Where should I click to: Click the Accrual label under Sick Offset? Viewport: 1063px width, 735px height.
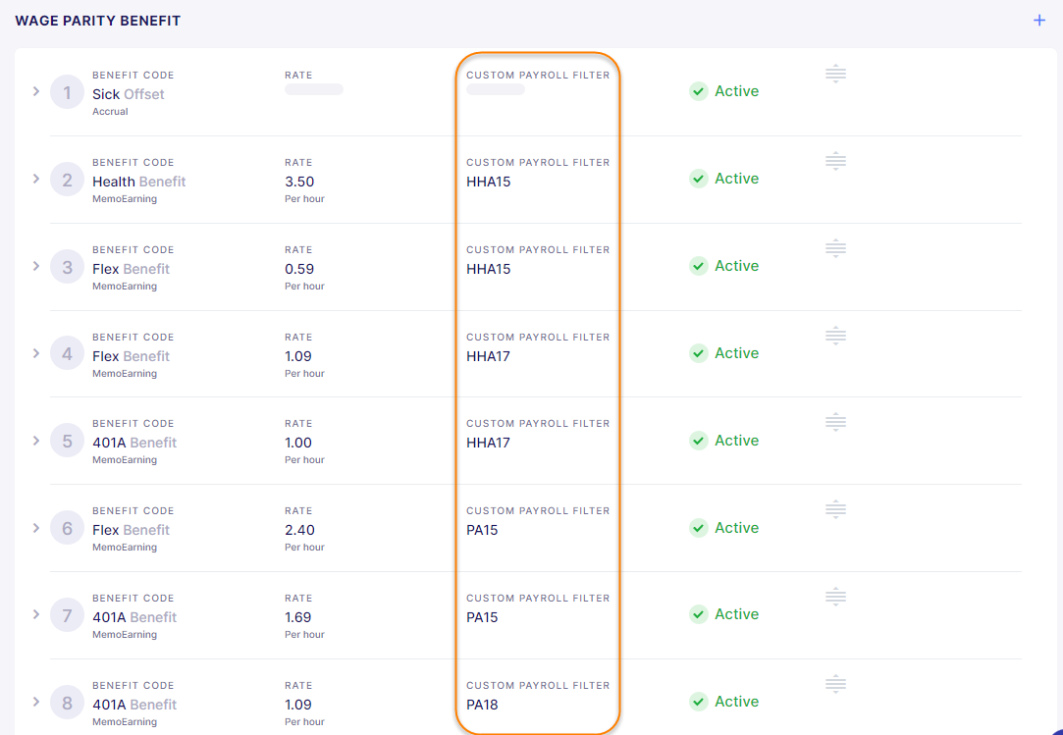coord(110,111)
